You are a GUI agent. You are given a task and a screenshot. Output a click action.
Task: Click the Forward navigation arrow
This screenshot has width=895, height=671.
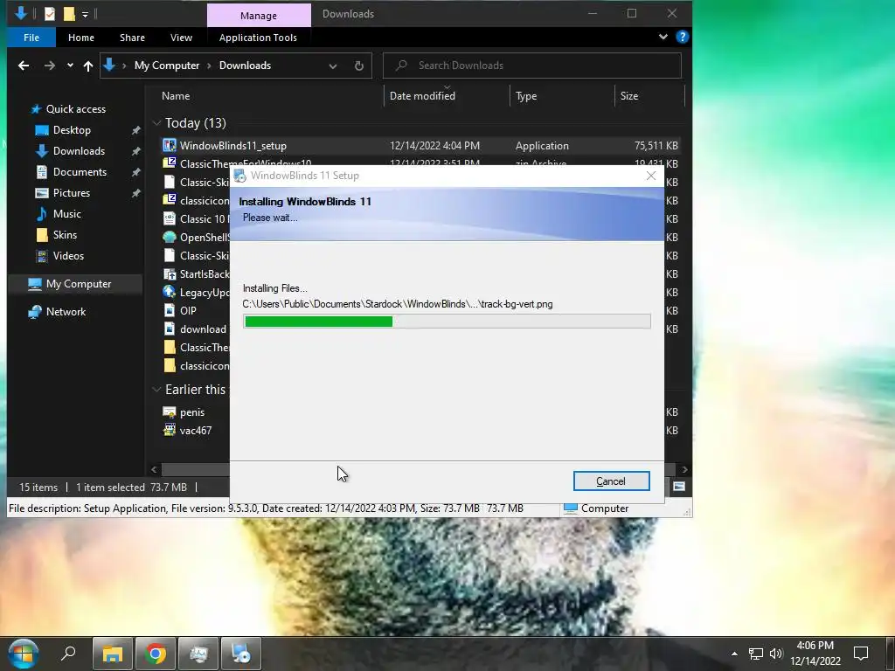50,66
